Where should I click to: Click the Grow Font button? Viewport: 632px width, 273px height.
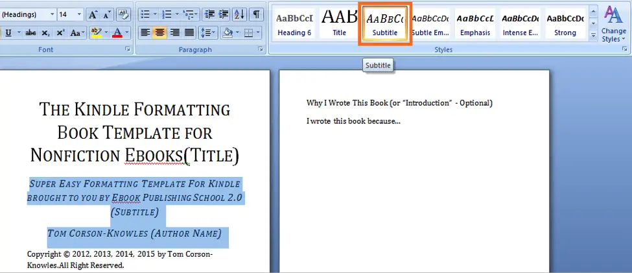tap(93, 15)
